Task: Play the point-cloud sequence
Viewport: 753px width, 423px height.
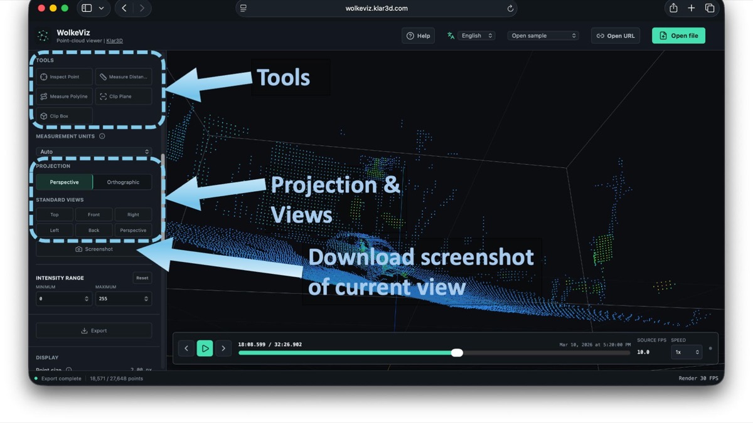Action: click(x=205, y=348)
